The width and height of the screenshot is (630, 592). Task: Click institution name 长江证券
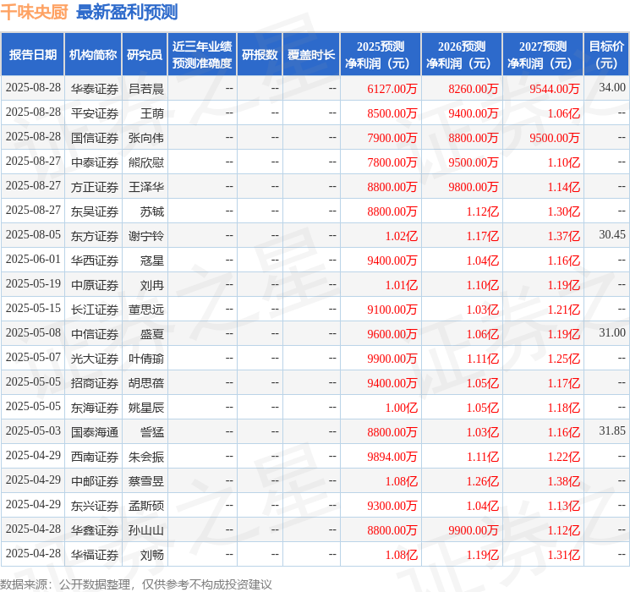[95, 310]
